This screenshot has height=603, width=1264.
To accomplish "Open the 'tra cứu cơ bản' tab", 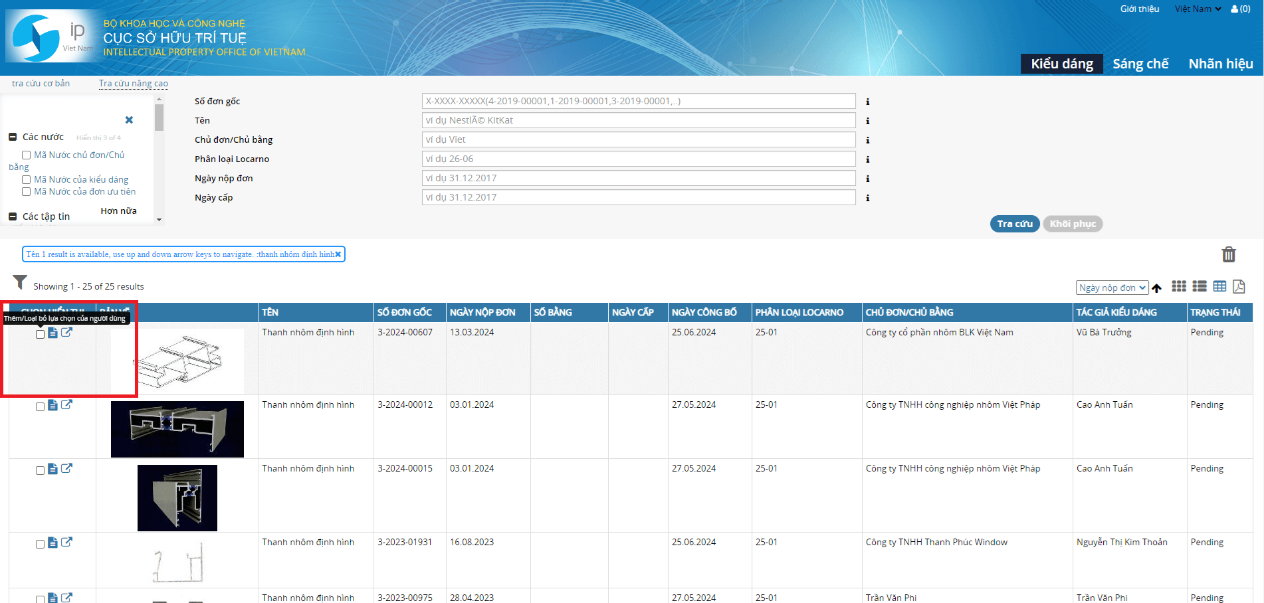I will pos(41,84).
